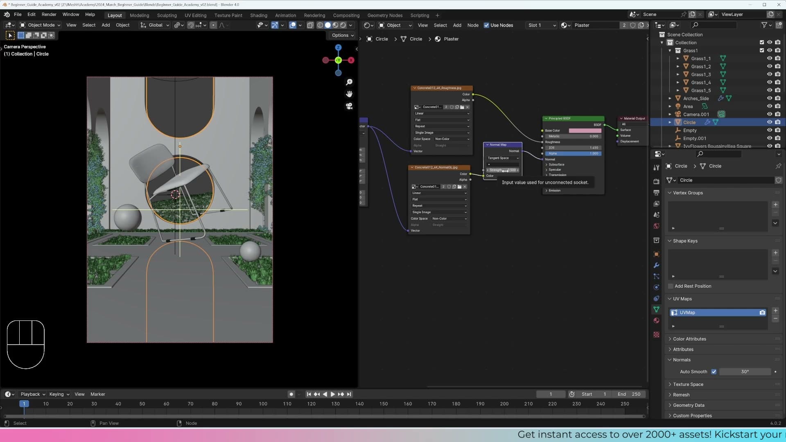786x442 pixels.
Task: Collapse the Vertex Groups panel
Action: coord(688,193)
